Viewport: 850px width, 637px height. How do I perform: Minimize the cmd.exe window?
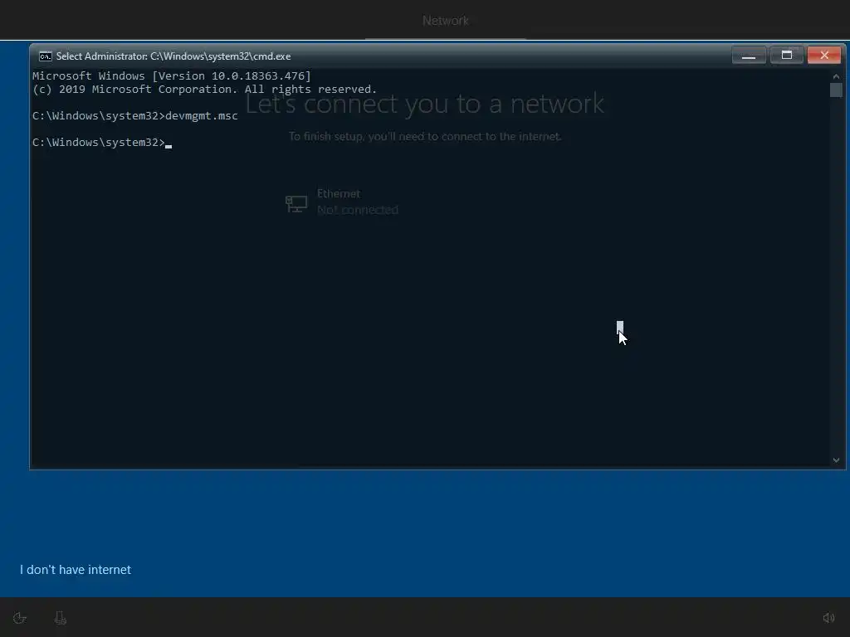(x=749, y=56)
